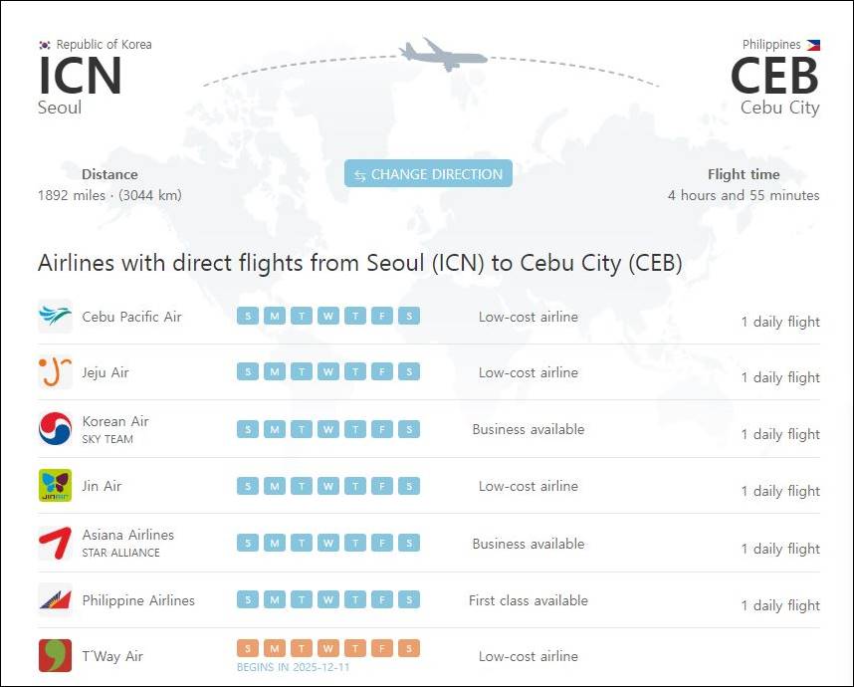Click the Asiana Airlines red logo
This screenshot has width=854, height=687.
[x=55, y=543]
